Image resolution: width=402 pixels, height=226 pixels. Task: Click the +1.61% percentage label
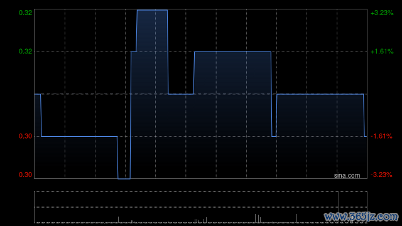[382, 51]
